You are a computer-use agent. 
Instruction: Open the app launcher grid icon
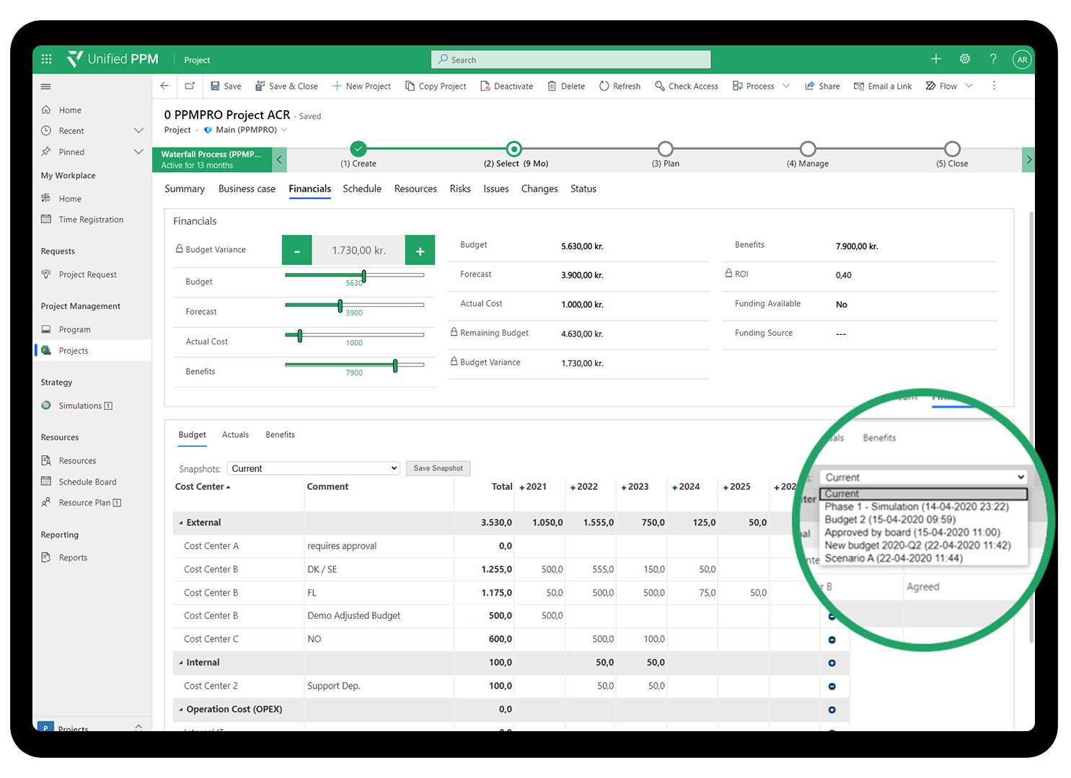pos(47,59)
